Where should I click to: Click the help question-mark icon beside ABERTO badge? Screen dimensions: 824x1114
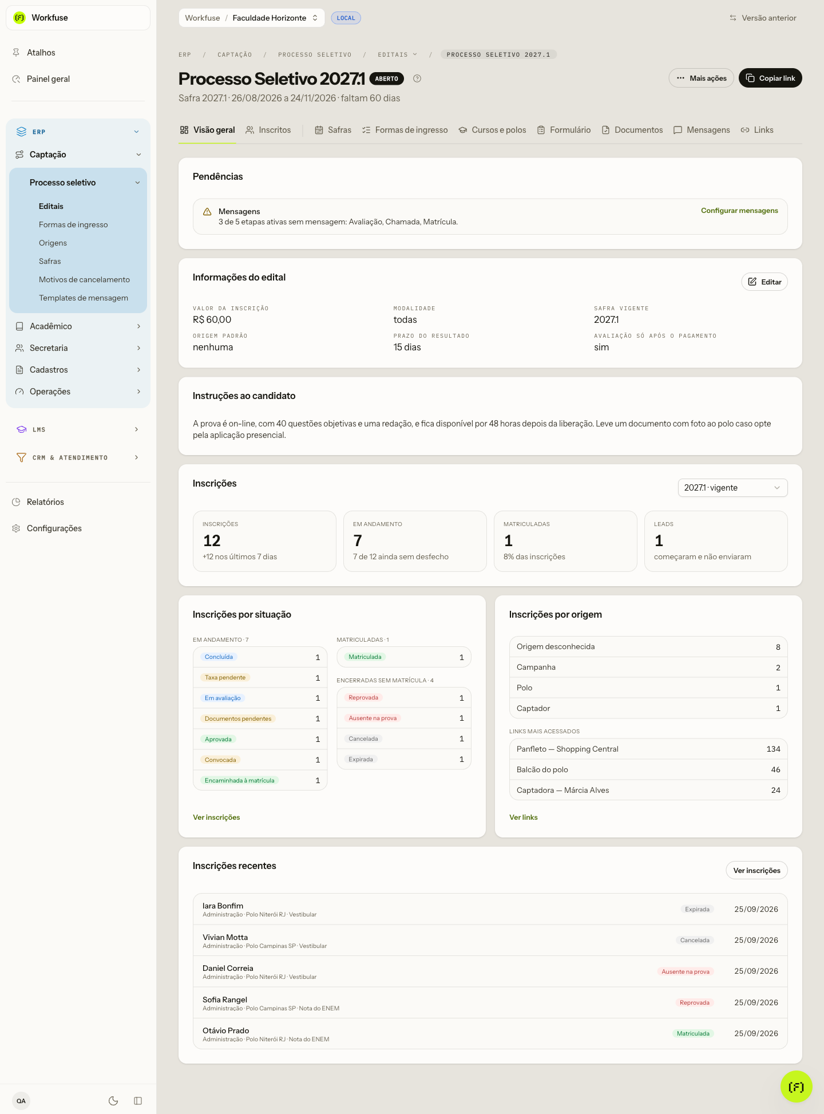417,79
